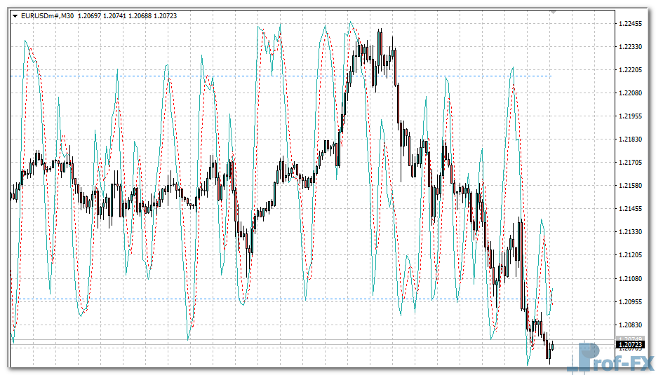The width and height of the screenshot is (656, 375).
Task: Click the 1.21205 price scale label
Action: 631,255
